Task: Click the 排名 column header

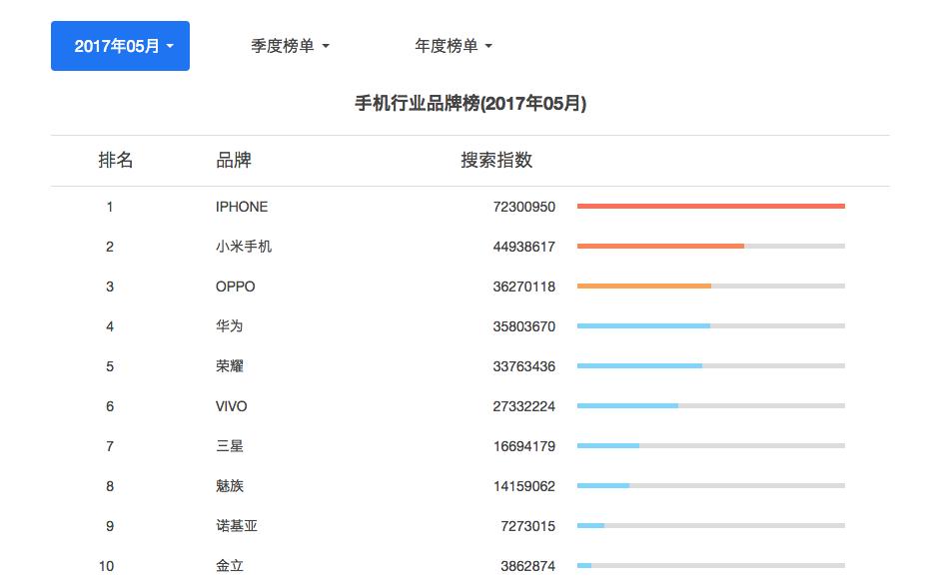Action: (x=116, y=160)
